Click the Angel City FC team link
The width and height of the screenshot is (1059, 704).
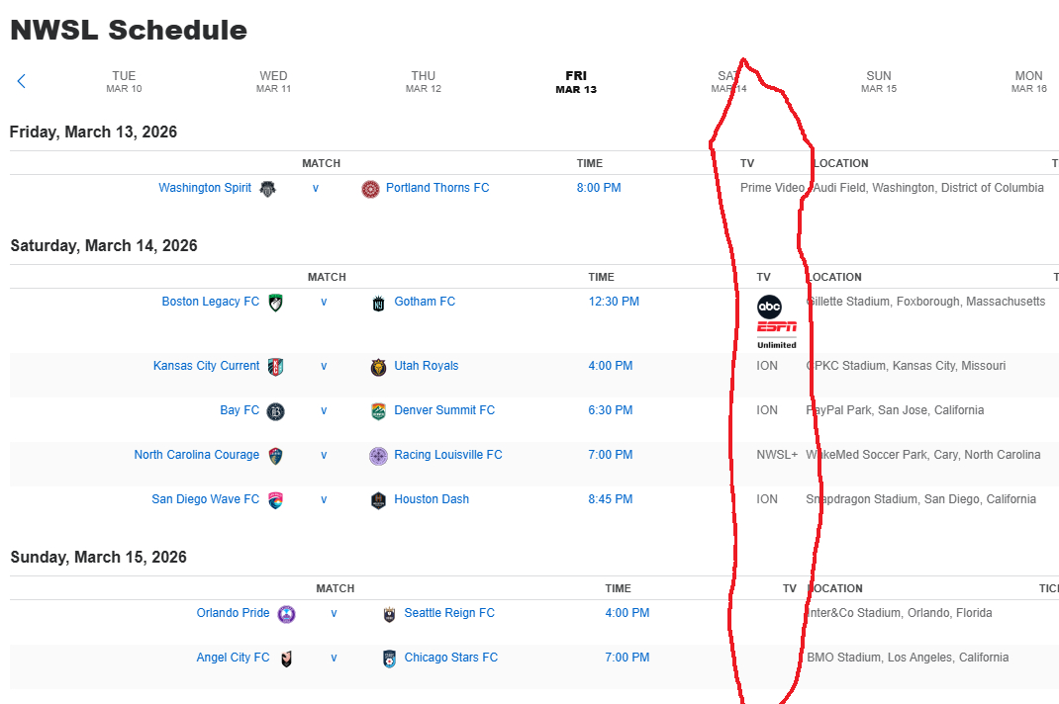(x=233, y=658)
